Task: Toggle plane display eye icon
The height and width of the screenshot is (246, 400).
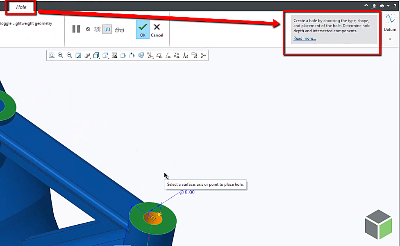Action: click(159, 56)
